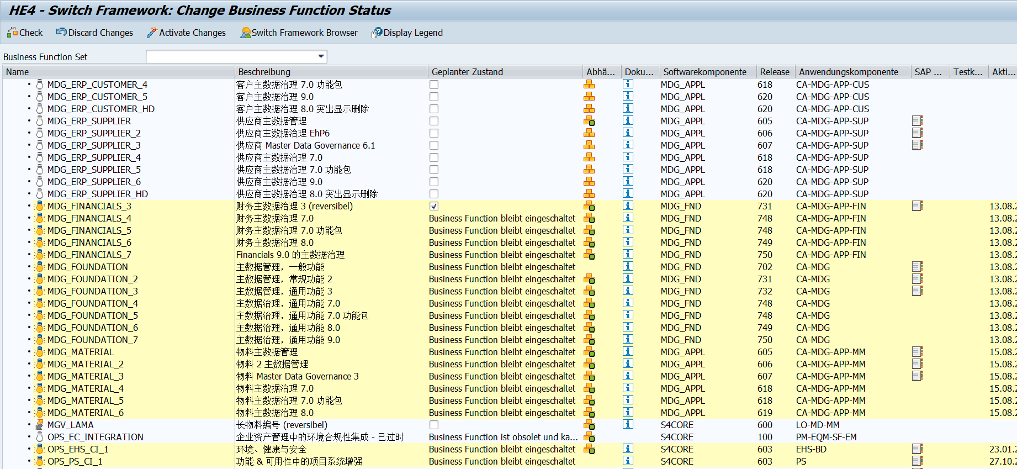Viewport: 1017px width, 469px height.
Task: Click description 'Financials 9.0 的主数据治理'
Action: 290,255
